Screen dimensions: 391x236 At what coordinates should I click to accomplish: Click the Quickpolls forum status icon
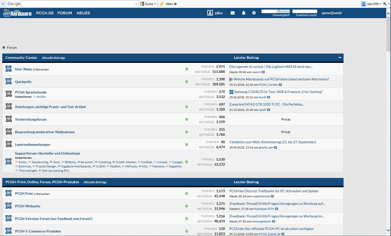(x=9, y=81)
